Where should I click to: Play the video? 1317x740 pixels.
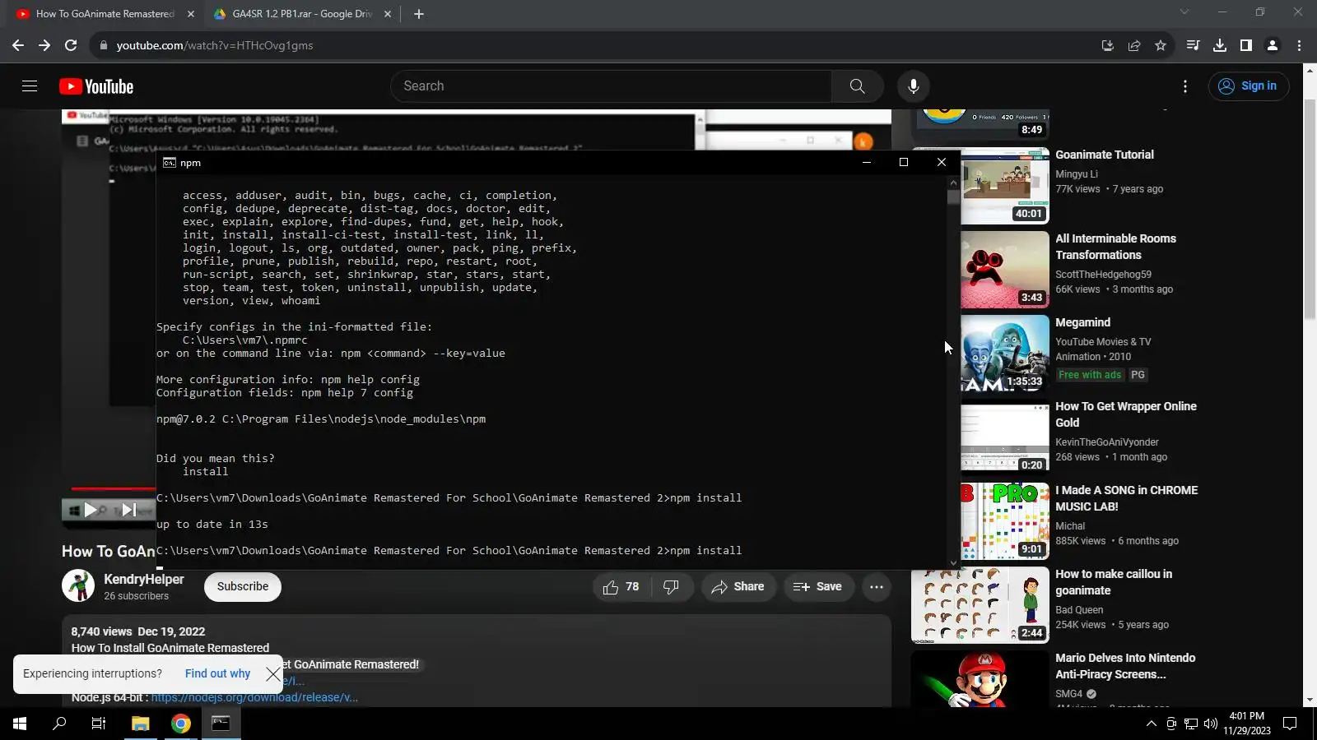tap(91, 511)
